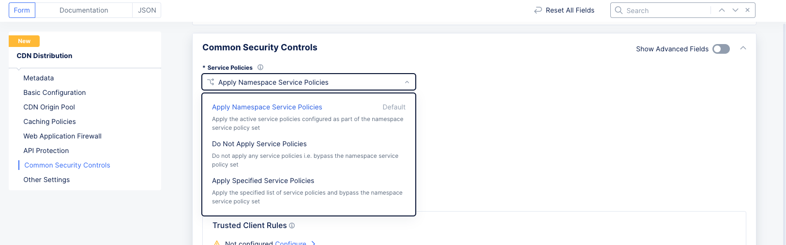Click the Trusted Client Rules info icon

[292, 226]
